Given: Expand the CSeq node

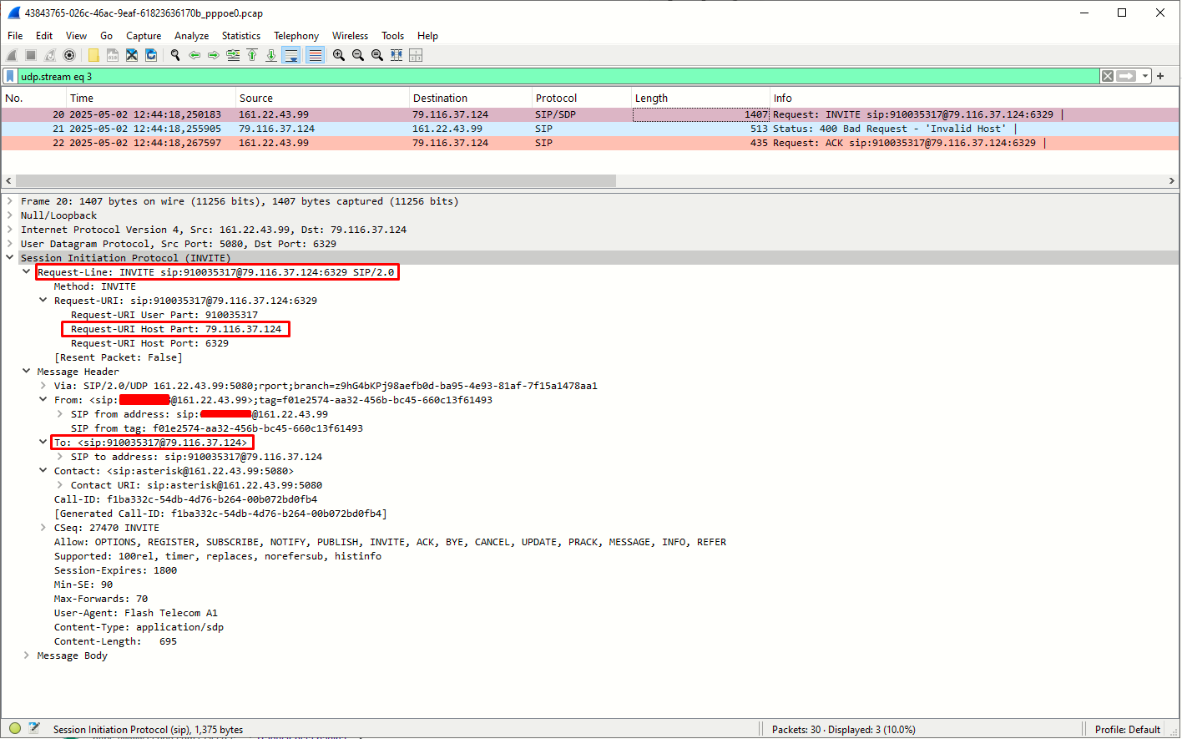Looking at the screenshot, I should tap(43, 528).
